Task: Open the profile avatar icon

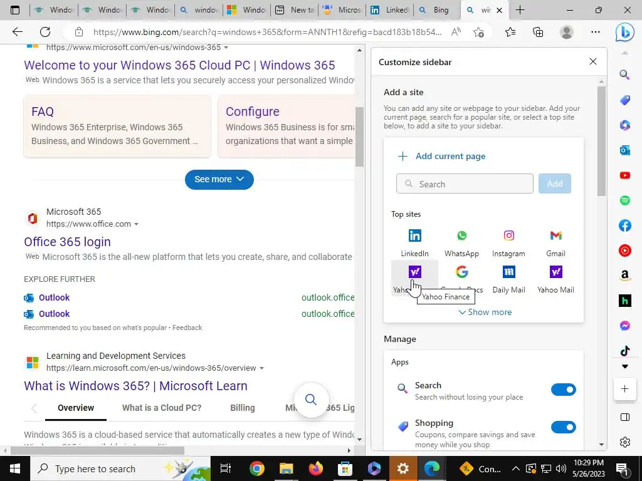Action: point(566,32)
